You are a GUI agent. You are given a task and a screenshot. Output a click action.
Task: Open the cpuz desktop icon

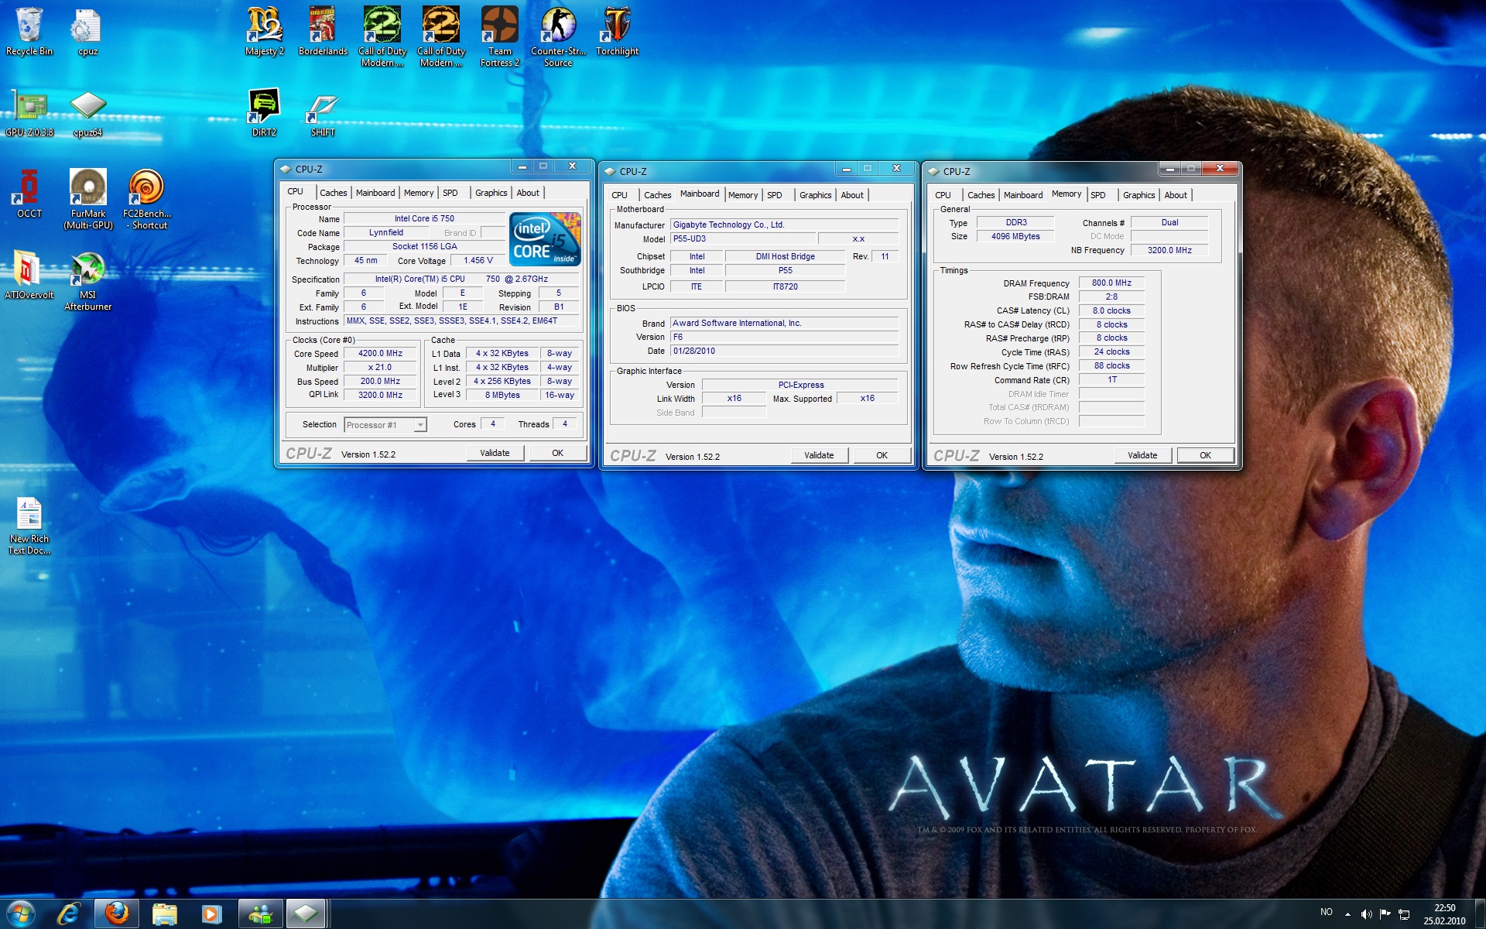[x=87, y=31]
